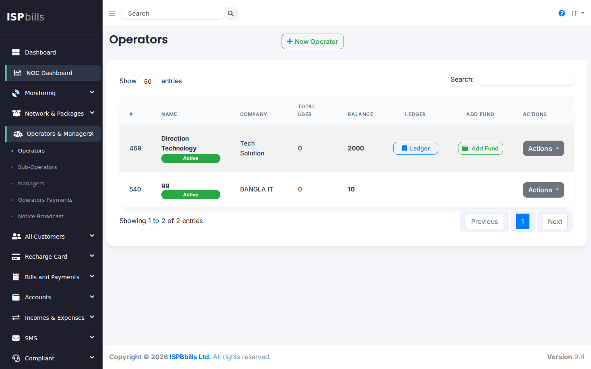Click the top Search input field
591x369 pixels.
click(x=173, y=14)
